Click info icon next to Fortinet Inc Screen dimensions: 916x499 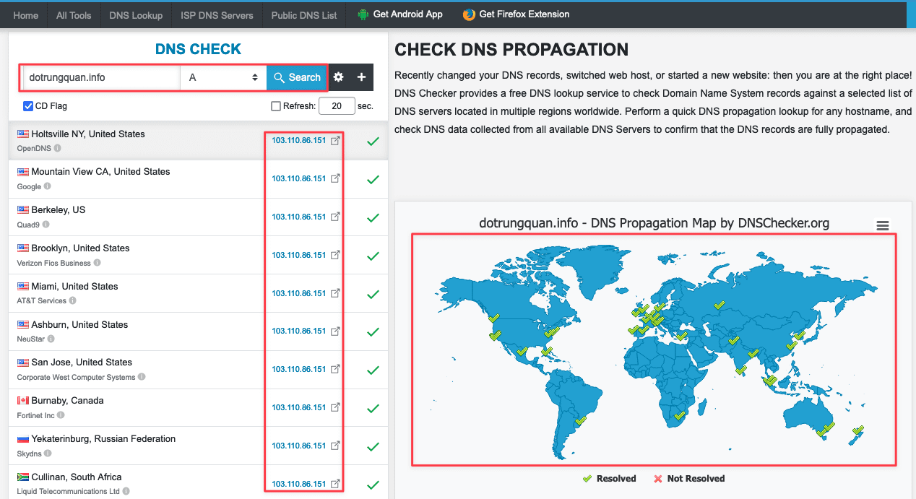(x=61, y=415)
